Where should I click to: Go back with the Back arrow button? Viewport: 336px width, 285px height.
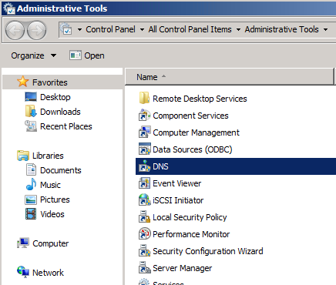coord(15,30)
